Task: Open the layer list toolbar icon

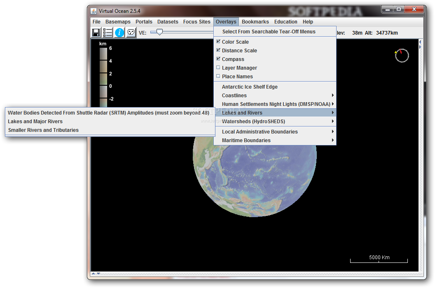Action: [x=108, y=33]
